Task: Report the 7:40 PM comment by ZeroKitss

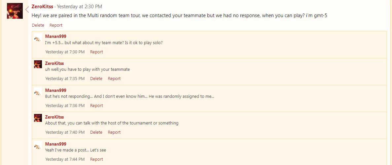Action: coord(114,132)
